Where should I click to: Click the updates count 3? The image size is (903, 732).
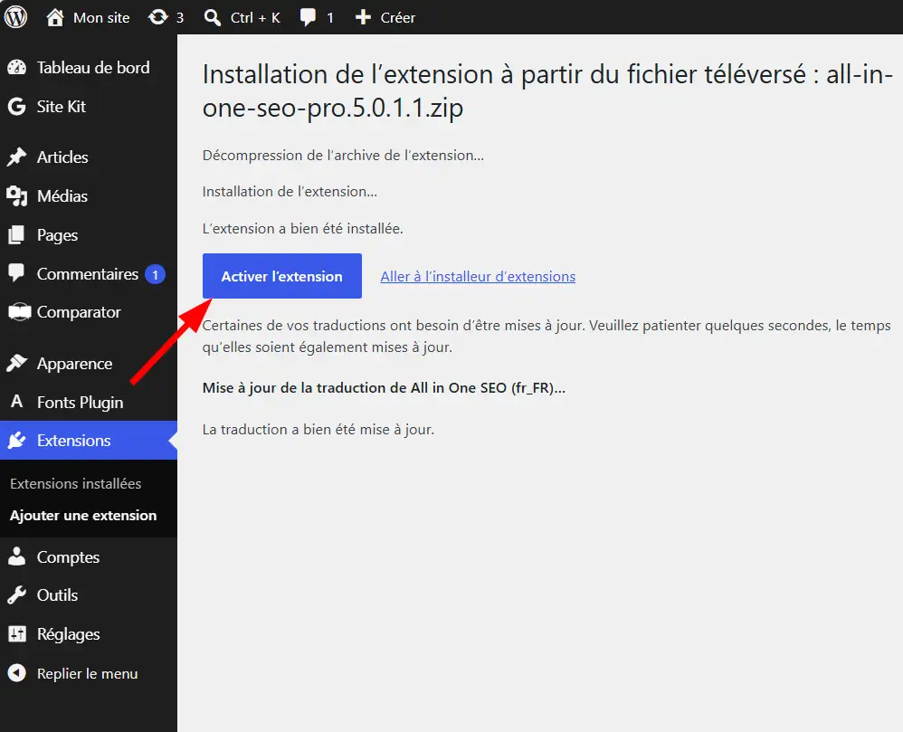[x=180, y=18]
